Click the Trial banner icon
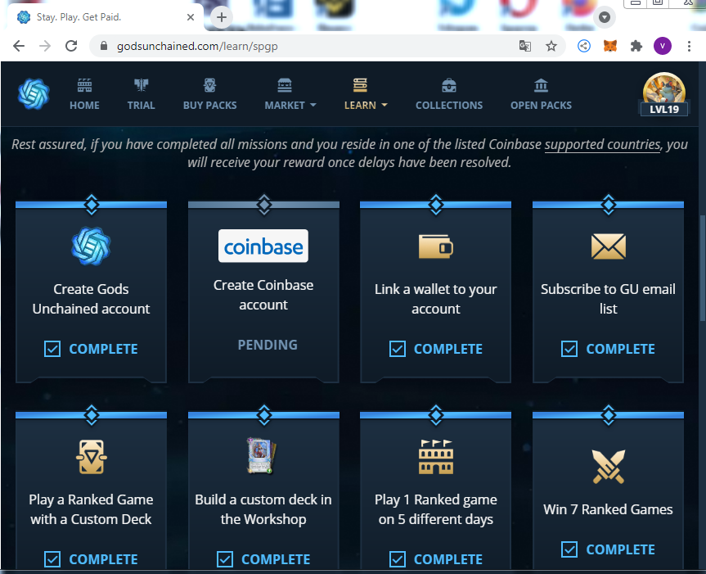 (141, 84)
